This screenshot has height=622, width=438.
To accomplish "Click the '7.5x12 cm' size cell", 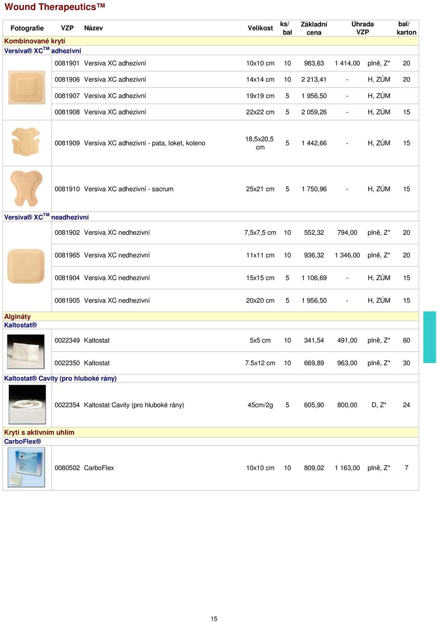I will (260, 363).
